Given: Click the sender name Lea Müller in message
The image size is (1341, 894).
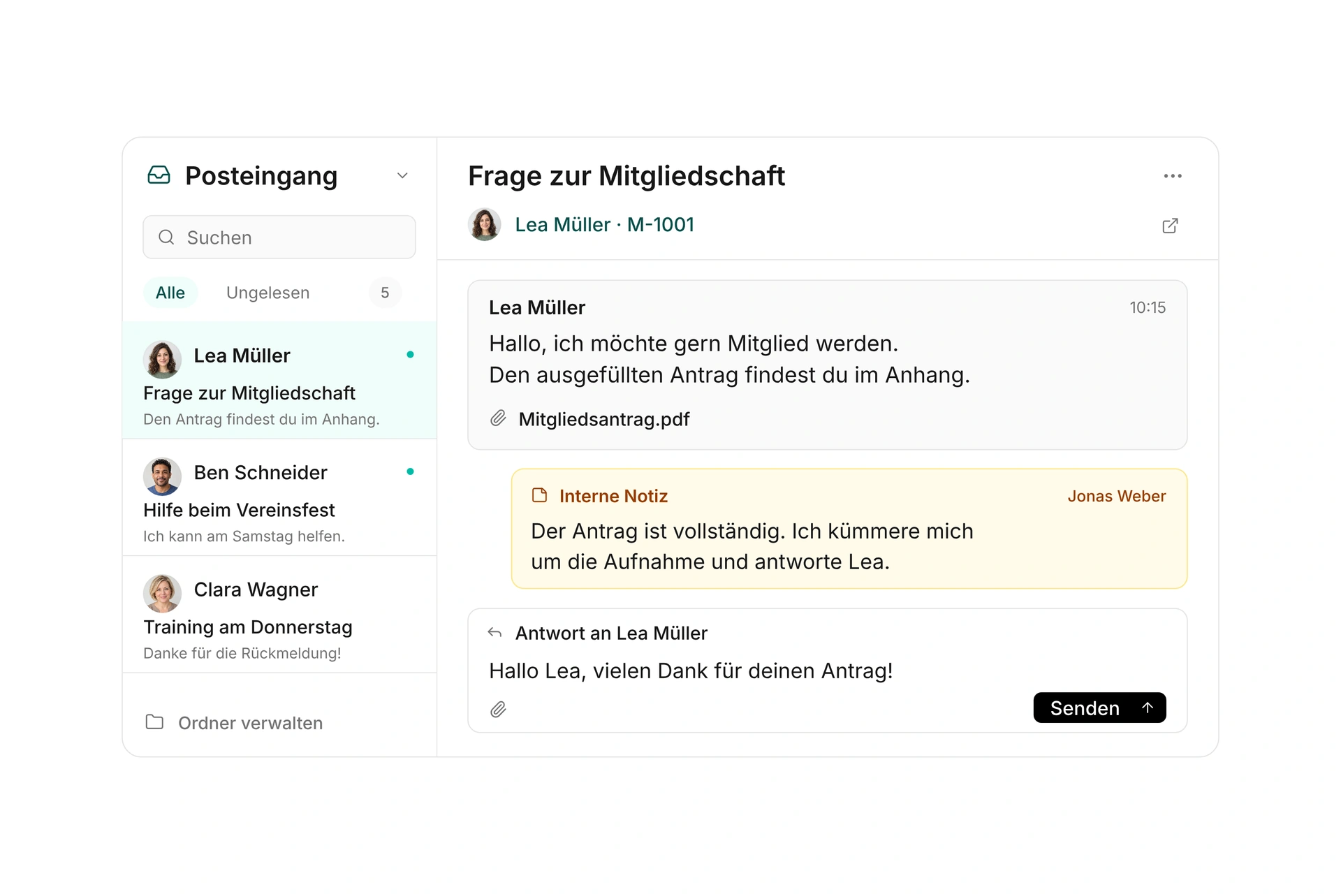Looking at the screenshot, I should coord(537,307).
